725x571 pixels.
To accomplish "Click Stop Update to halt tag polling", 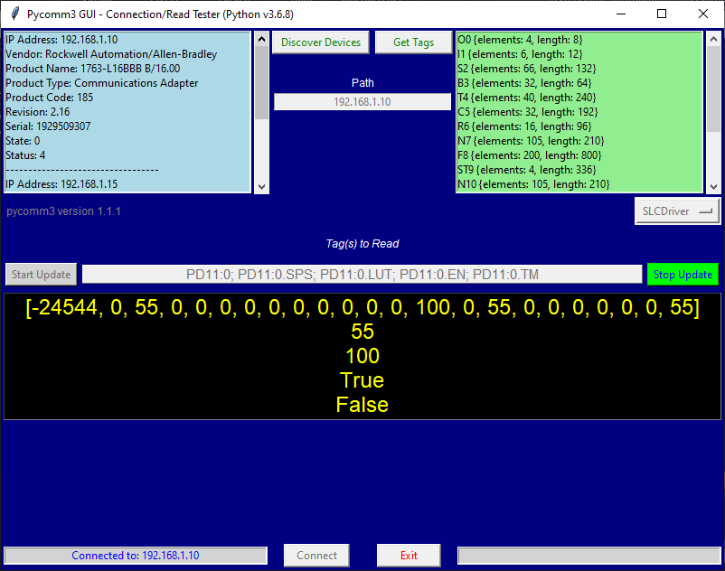I will (x=682, y=274).
